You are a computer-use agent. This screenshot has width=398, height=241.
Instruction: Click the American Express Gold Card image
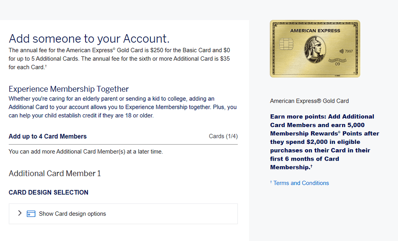[x=315, y=49]
